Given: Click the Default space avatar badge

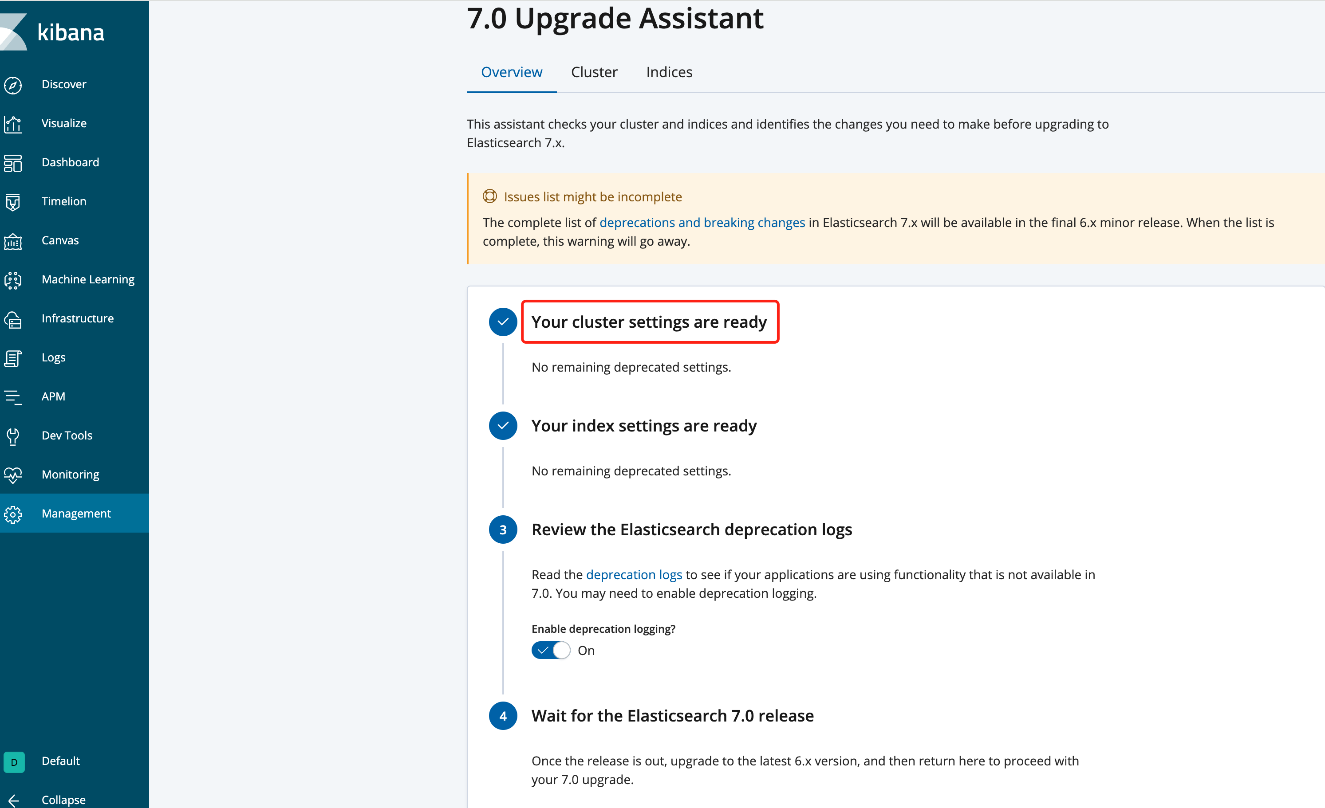Looking at the screenshot, I should click(14, 761).
